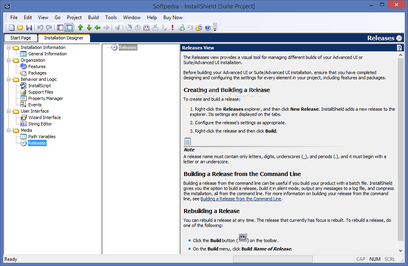Click the Ready status bar text
The height and width of the screenshot is (266, 408).
tap(11, 259)
